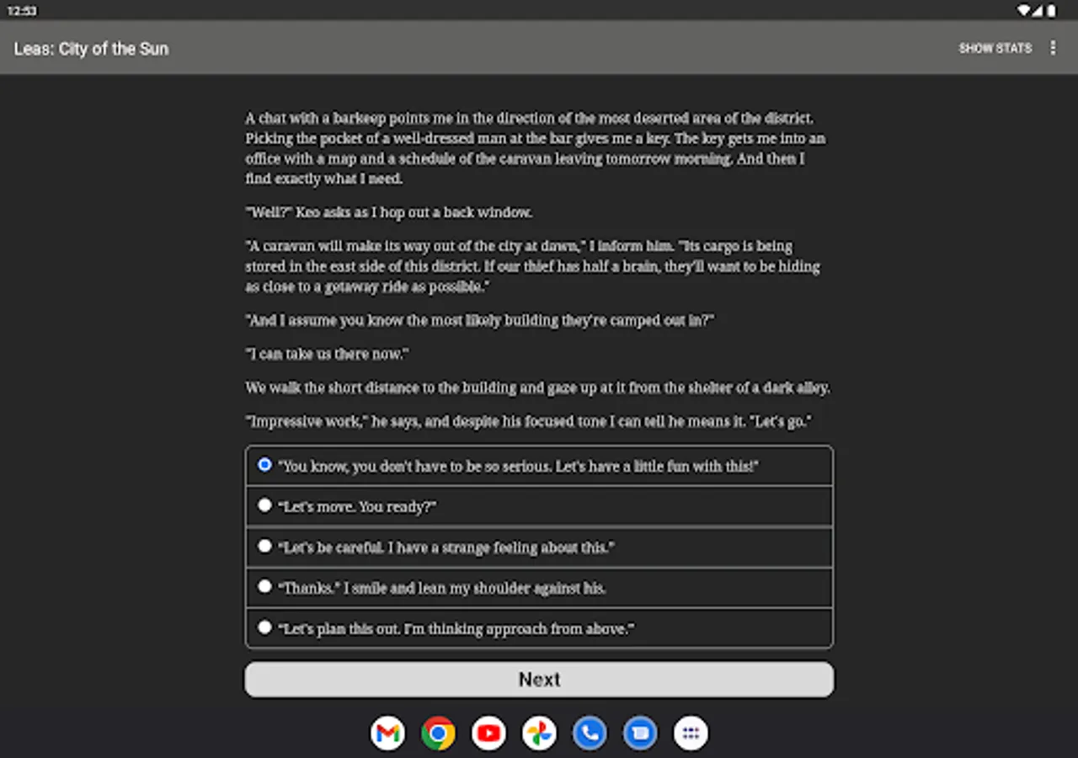Tap the Wi-Fi status icon

(x=1024, y=11)
